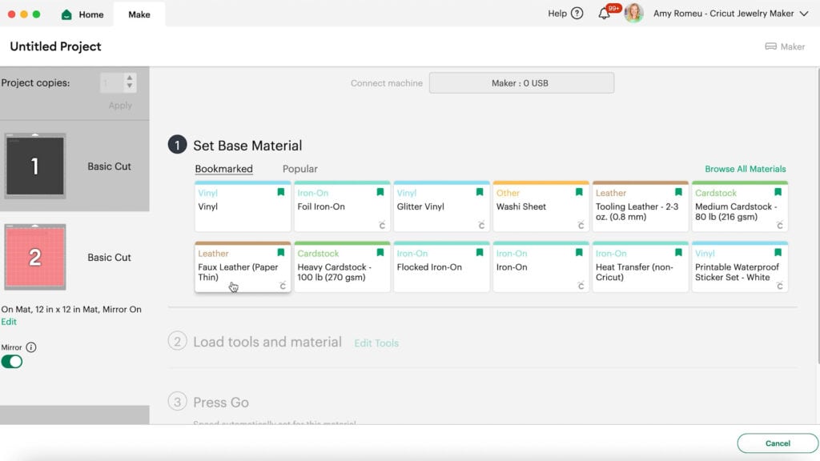
Task: Click the vertical scrollbar on right edge
Action: click(x=818, y=216)
